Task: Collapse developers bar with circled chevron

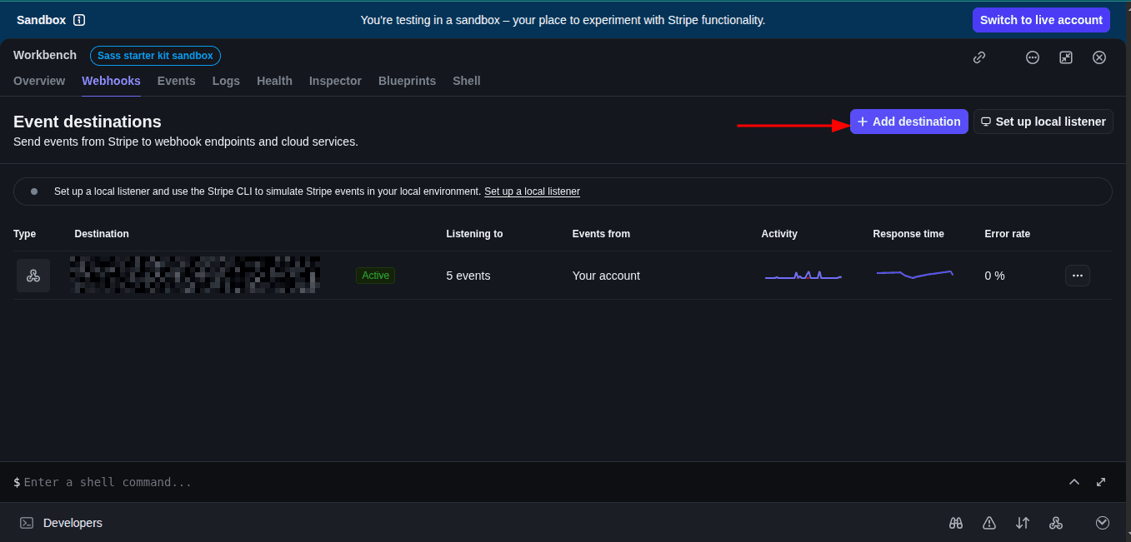Action: click(1103, 523)
